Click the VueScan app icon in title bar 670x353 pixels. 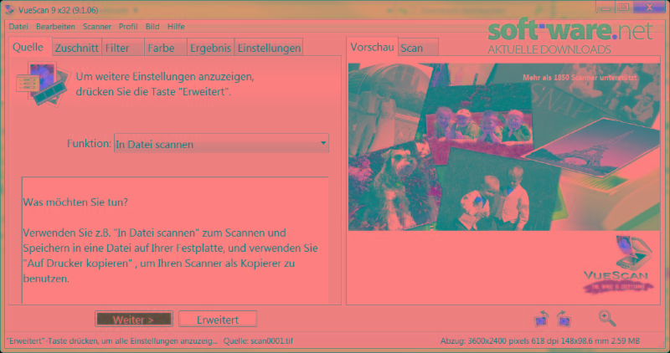[9, 9]
